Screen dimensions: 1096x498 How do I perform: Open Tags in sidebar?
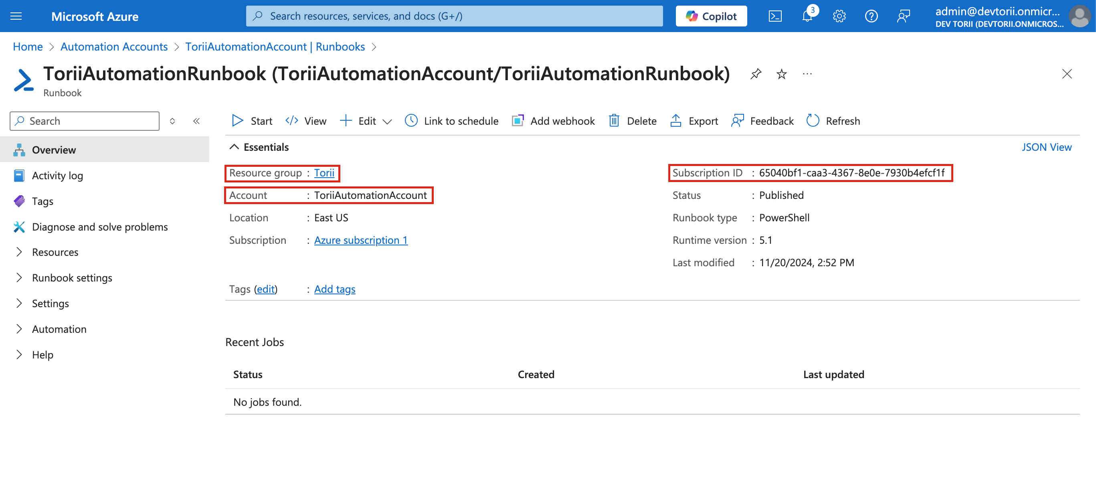(x=105, y=201)
